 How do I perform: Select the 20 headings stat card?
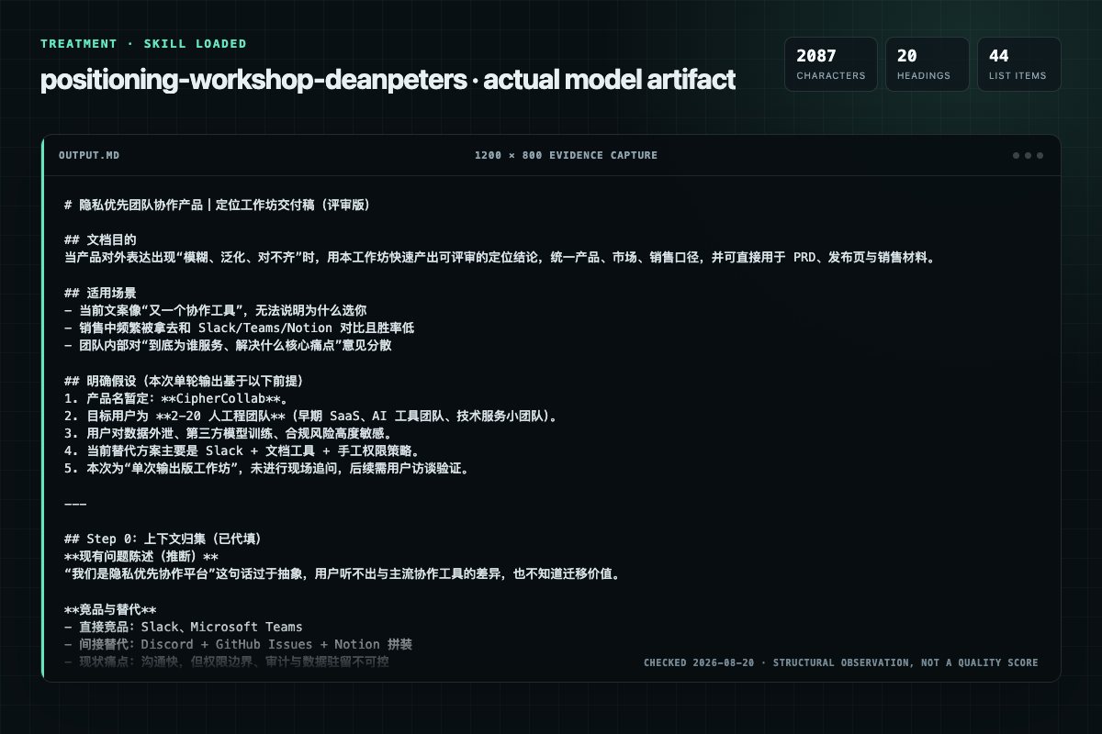pos(928,64)
